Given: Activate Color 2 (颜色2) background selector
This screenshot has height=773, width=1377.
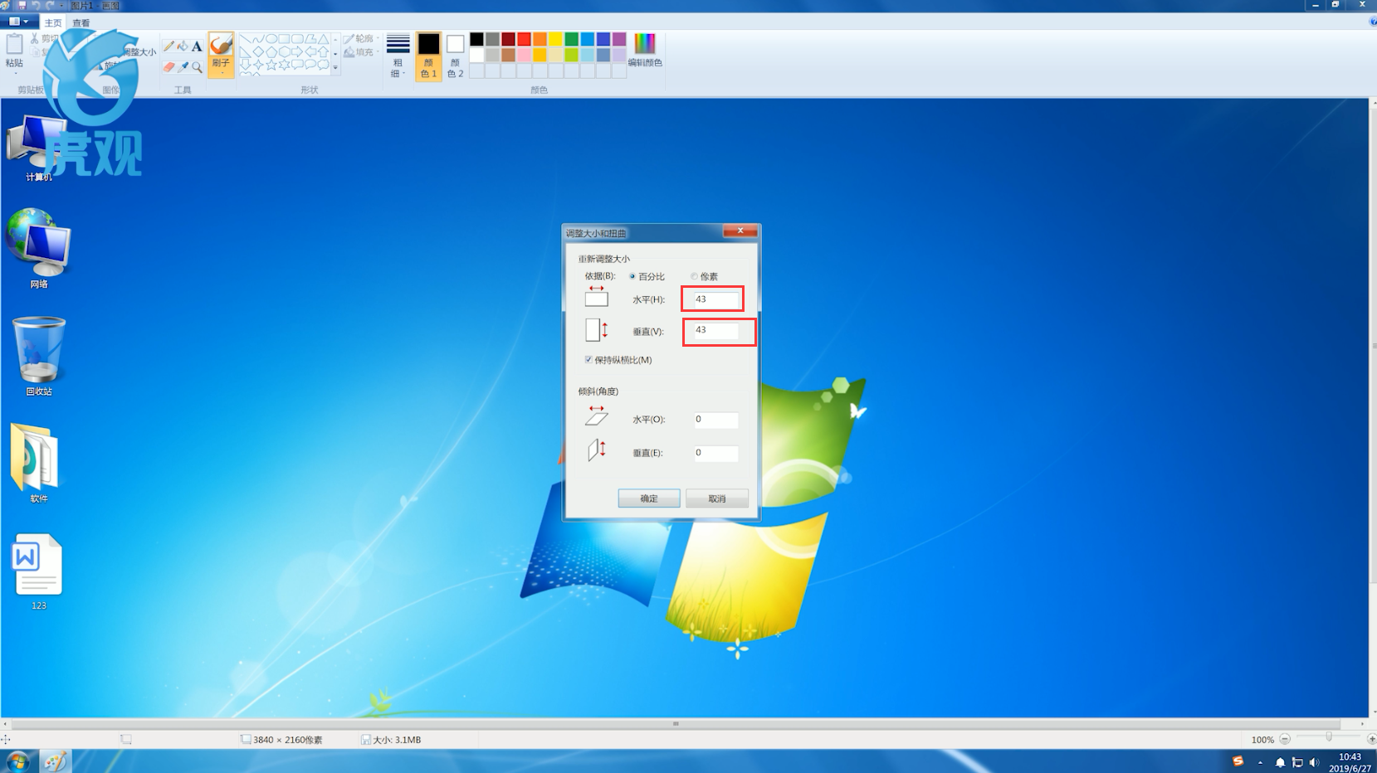Looking at the screenshot, I should (455, 56).
